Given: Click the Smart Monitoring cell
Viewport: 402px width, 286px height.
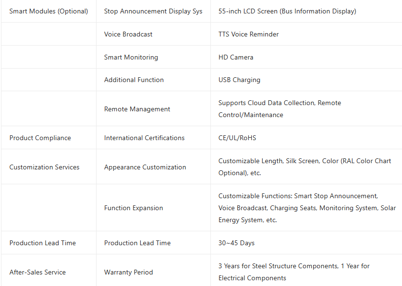Looking at the screenshot, I should pyautogui.click(x=131, y=57).
